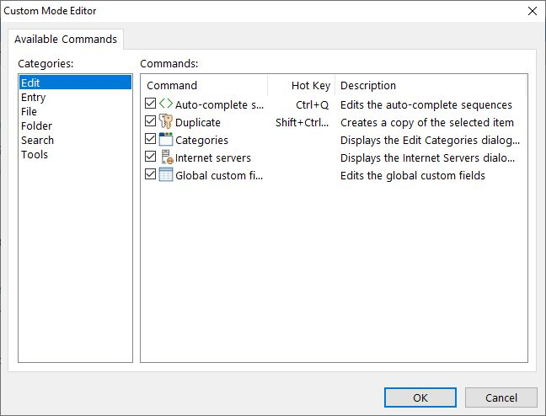This screenshot has height=416, width=546.
Task: Uncheck the Auto-complete sequences checkbox
Action: (151, 104)
